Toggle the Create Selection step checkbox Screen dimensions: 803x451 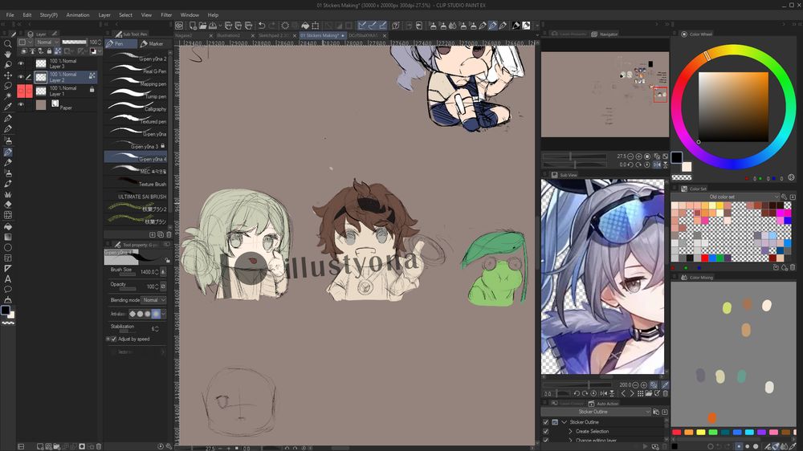pyautogui.click(x=545, y=432)
